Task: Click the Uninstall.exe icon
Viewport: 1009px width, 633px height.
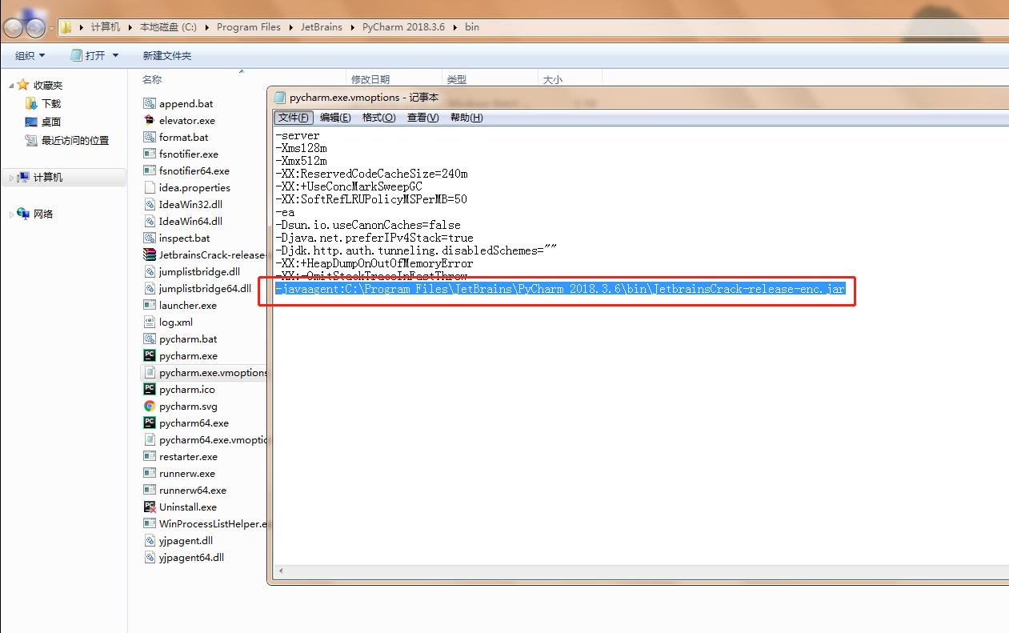Action: 150,507
